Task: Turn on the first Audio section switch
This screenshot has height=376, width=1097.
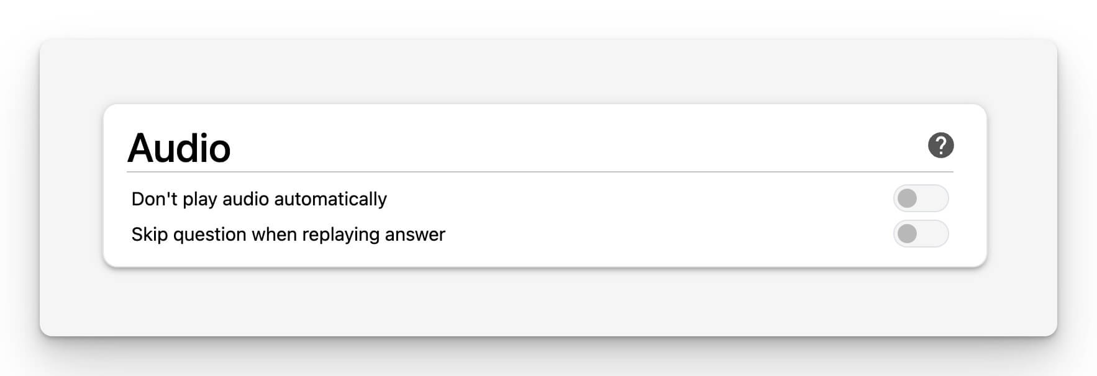Action: [x=921, y=199]
